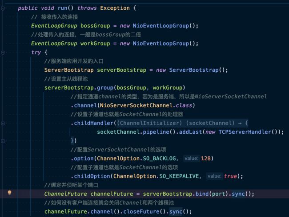The height and width of the screenshot is (217, 289).
Task: Click the comment '//服务端应用开发的入口'
Action: [74, 61]
